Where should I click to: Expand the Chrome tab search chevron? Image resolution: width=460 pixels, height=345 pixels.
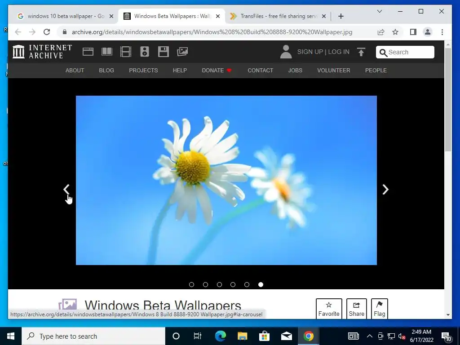(x=380, y=11)
